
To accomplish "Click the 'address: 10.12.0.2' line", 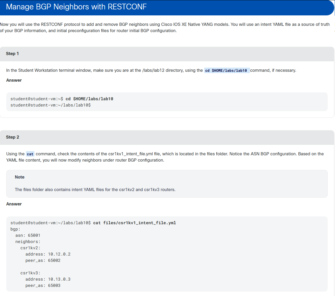I will 48,254.
